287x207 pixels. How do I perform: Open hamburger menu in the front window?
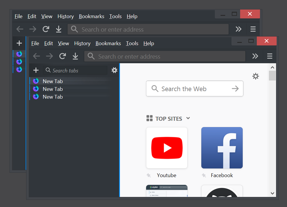270,56
